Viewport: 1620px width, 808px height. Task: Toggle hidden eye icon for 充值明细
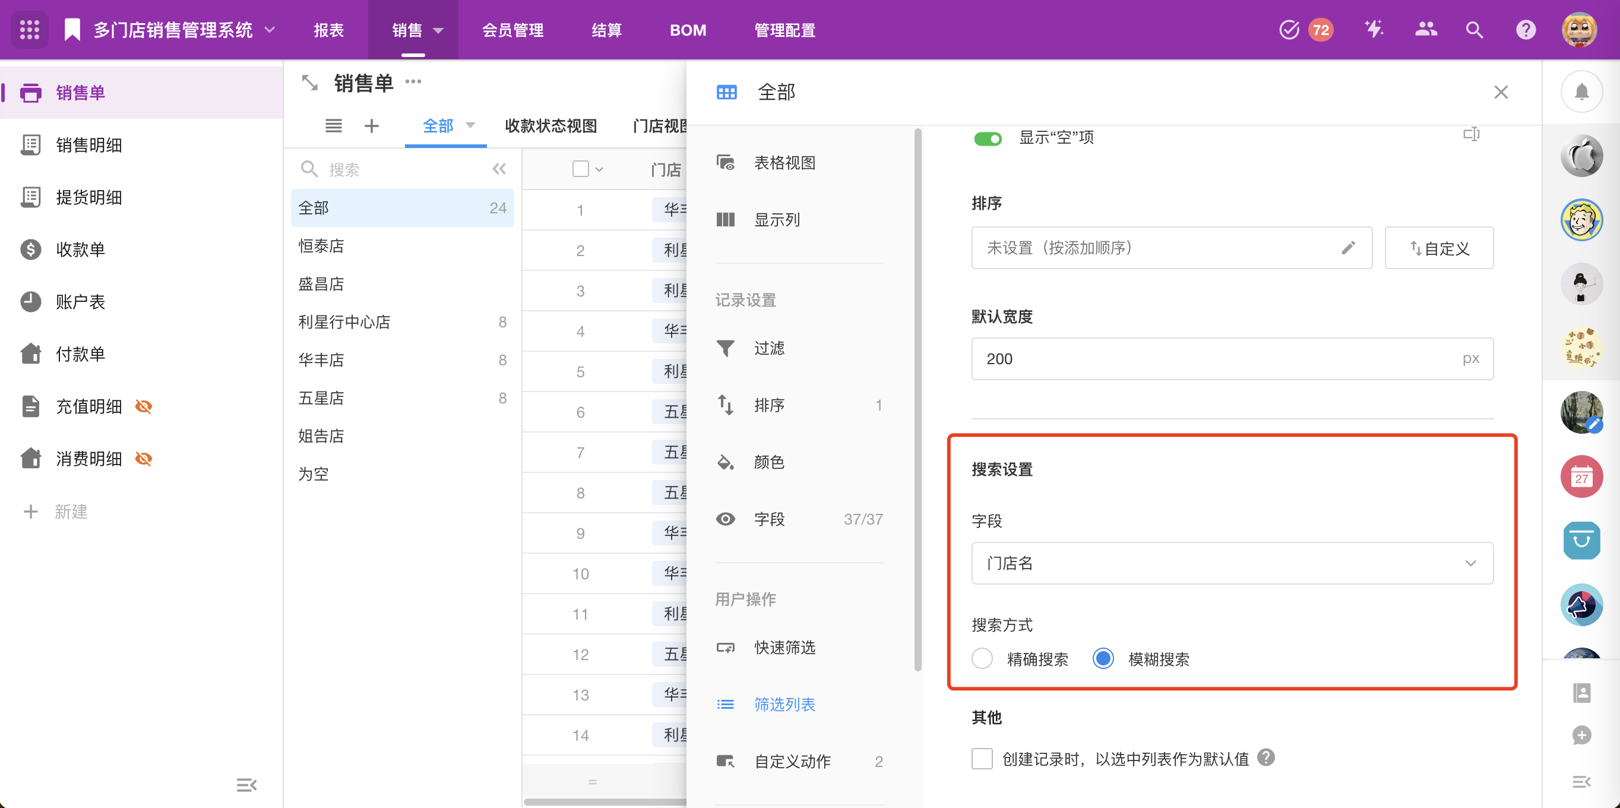143,406
